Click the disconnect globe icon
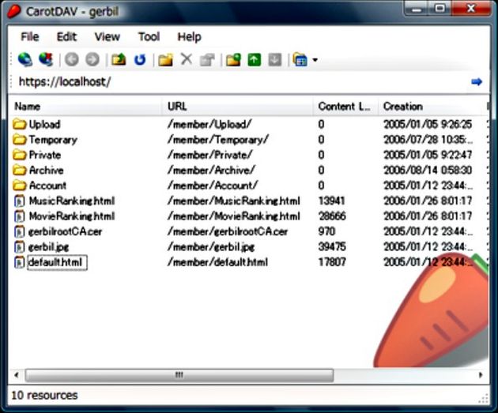Screen dimensions: 498x413 46,59
